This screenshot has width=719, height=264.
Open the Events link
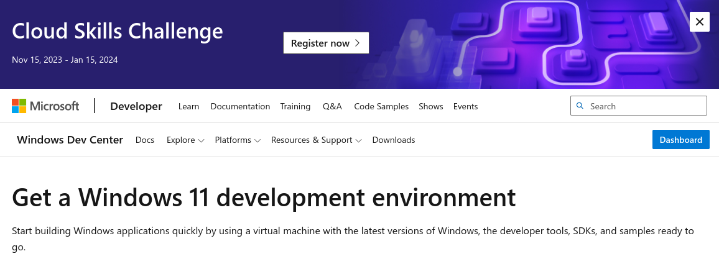(x=465, y=106)
